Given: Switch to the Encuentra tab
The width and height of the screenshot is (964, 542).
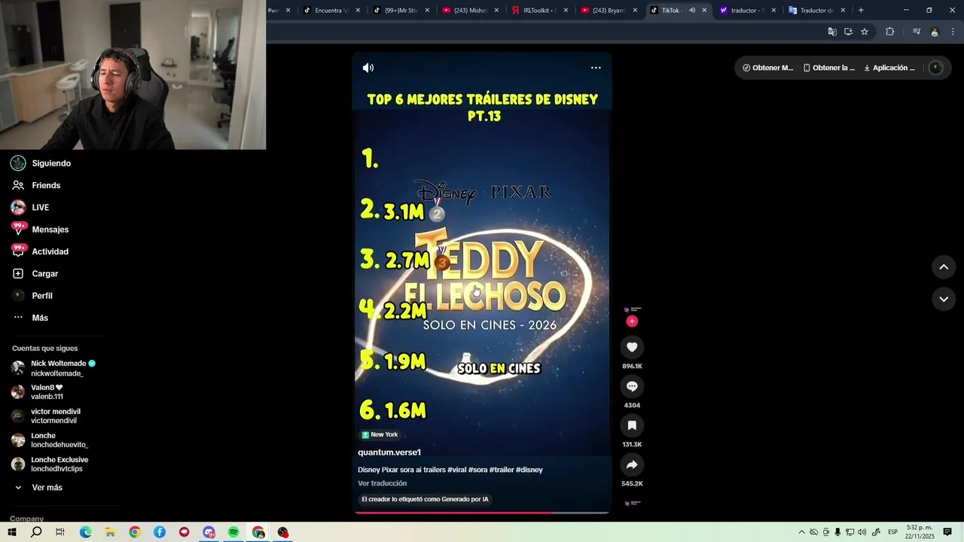Looking at the screenshot, I should point(331,11).
